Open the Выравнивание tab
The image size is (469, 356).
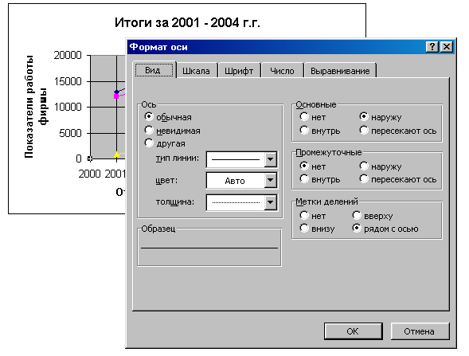(x=340, y=71)
